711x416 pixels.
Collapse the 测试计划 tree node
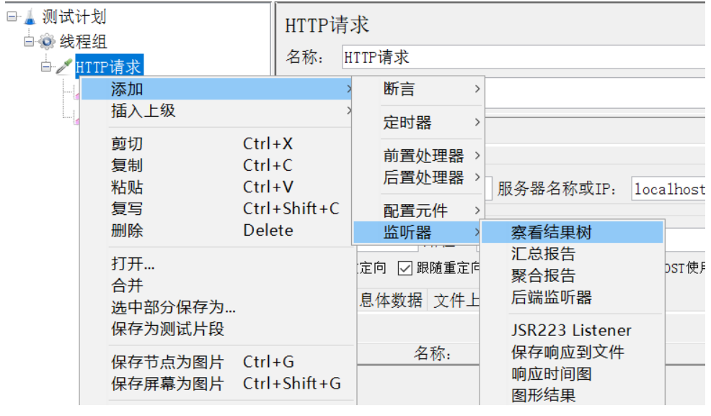pos(12,17)
